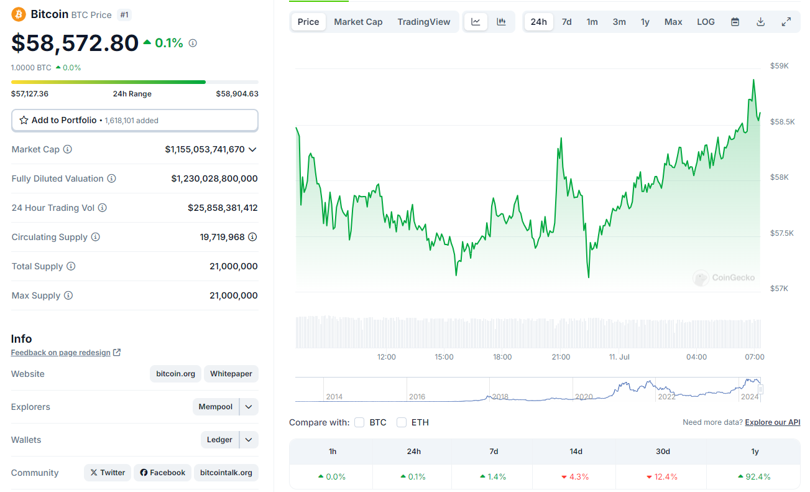The image size is (810, 492).
Task: Open the calendar date range picker
Action: point(735,22)
